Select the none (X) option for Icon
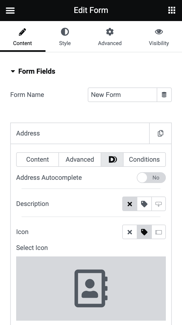This screenshot has width=182, height=325. [x=129, y=232]
